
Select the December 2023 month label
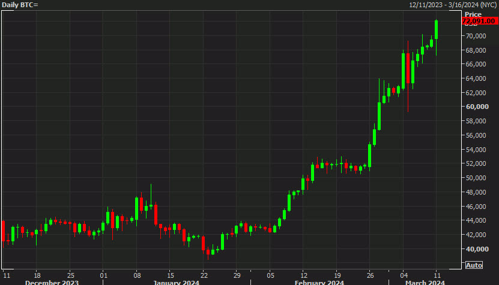(x=52, y=282)
